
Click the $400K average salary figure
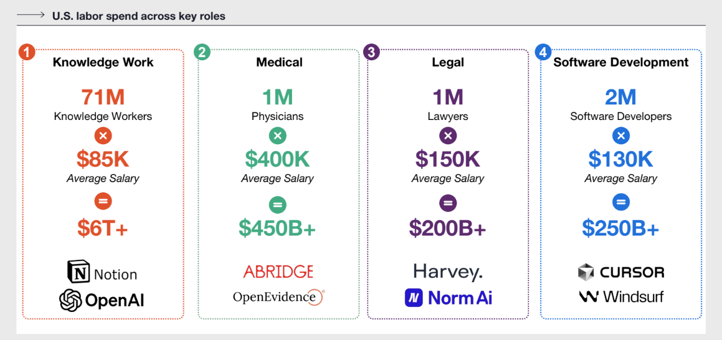coord(277,159)
